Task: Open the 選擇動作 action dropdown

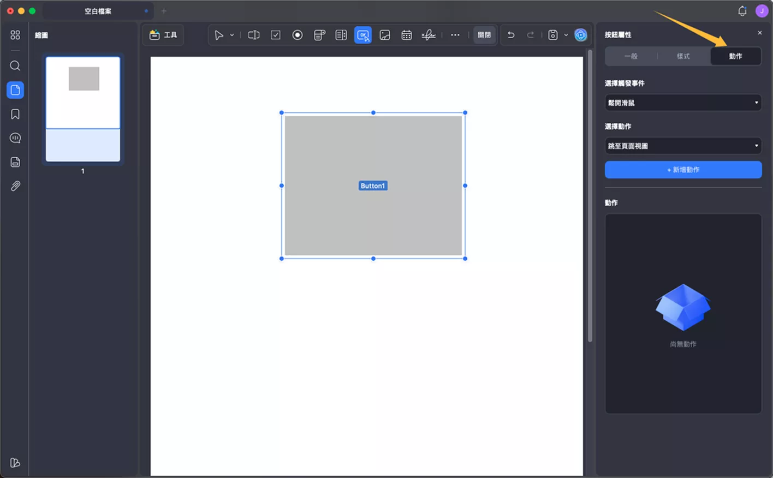Action: (x=683, y=146)
